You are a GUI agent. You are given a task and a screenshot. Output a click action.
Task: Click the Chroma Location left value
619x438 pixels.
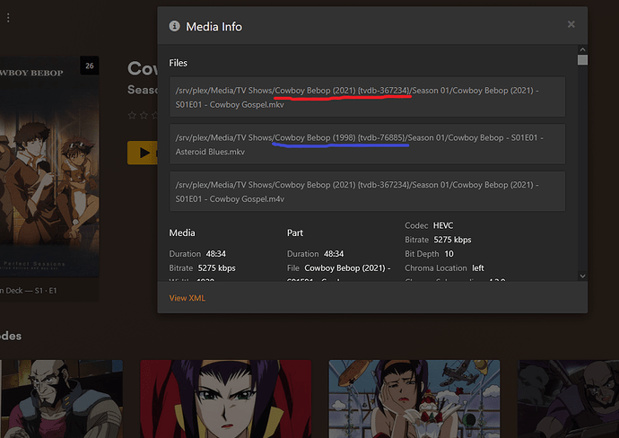(477, 268)
